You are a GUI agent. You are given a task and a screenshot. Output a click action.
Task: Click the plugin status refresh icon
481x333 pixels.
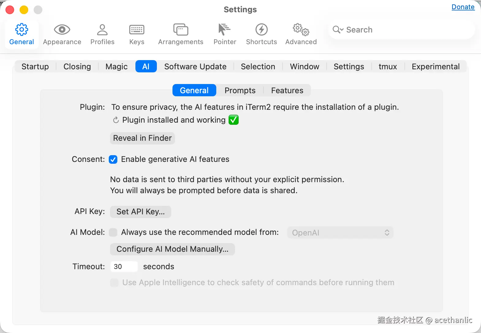coord(116,120)
